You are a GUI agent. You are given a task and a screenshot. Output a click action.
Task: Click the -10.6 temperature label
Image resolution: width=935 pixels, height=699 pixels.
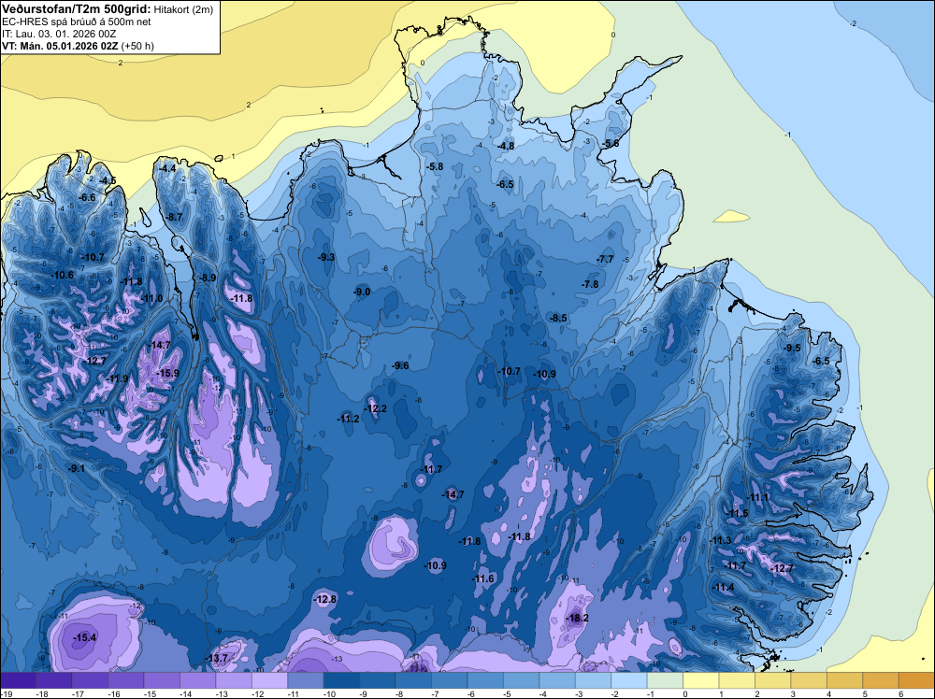64,275
